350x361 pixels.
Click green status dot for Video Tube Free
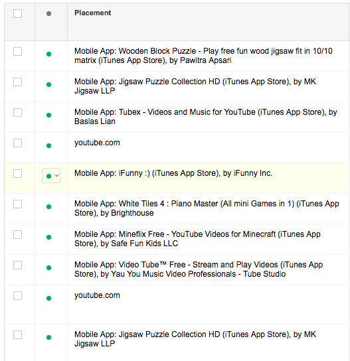pyautogui.click(x=48, y=267)
